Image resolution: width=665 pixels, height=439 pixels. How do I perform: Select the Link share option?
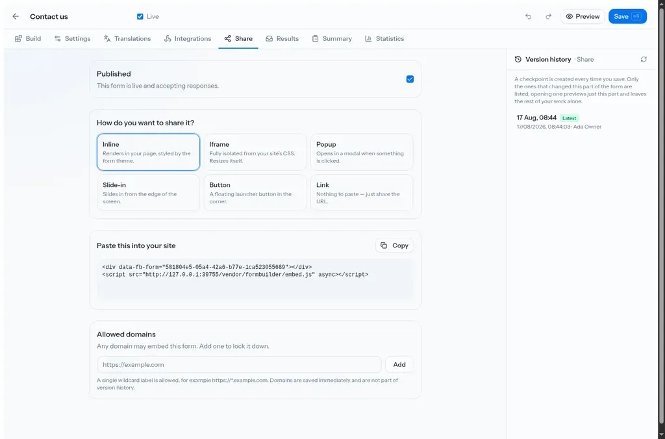coord(362,193)
